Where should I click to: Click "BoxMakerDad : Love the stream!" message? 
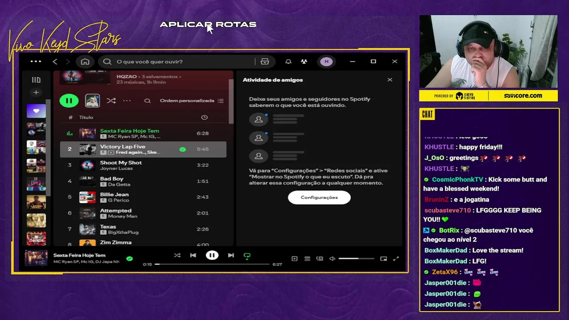click(474, 250)
